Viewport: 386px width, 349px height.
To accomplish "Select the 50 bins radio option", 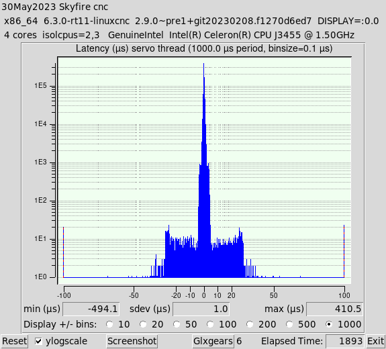I will [177, 324].
